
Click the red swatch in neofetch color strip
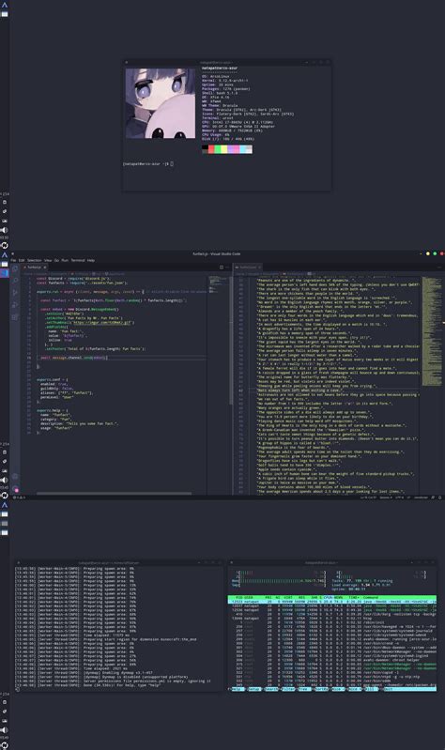pos(211,149)
